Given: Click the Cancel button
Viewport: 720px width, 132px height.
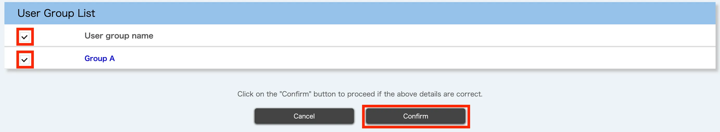Looking at the screenshot, I should [304, 116].
